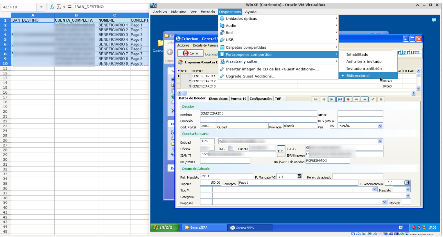Add new record with red plus icon
This screenshot has height=237, width=443.
pyautogui.click(x=348, y=99)
